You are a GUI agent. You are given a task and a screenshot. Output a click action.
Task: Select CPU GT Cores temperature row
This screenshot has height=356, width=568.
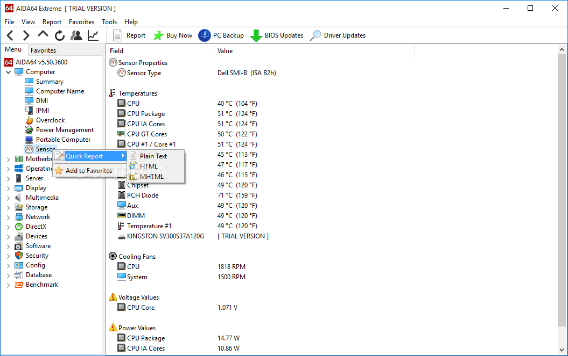pos(188,134)
